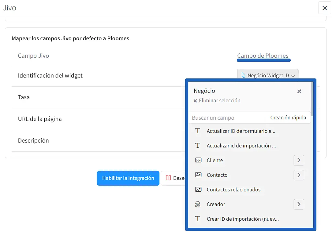Close the Jivo dialog window
Viewport: 332px width, 232px height.
[325, 8]
